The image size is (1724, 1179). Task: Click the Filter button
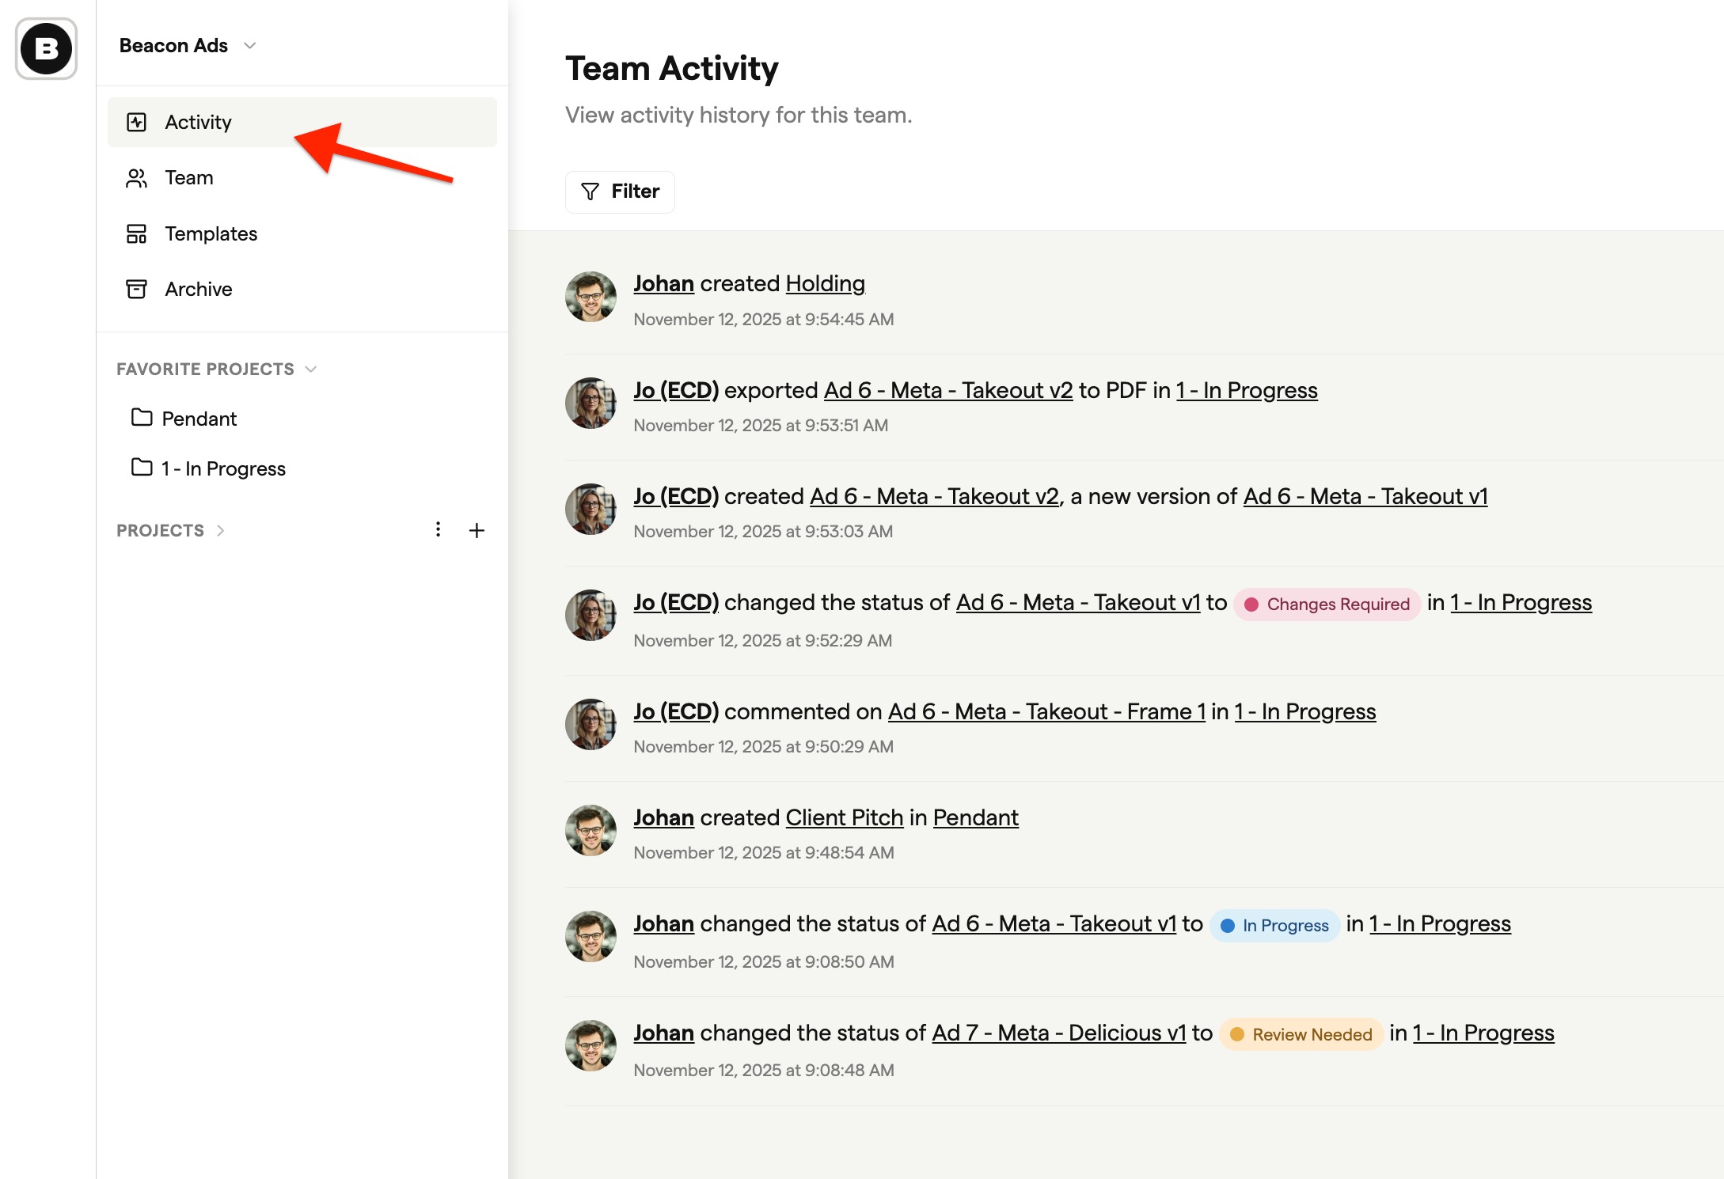620,191
